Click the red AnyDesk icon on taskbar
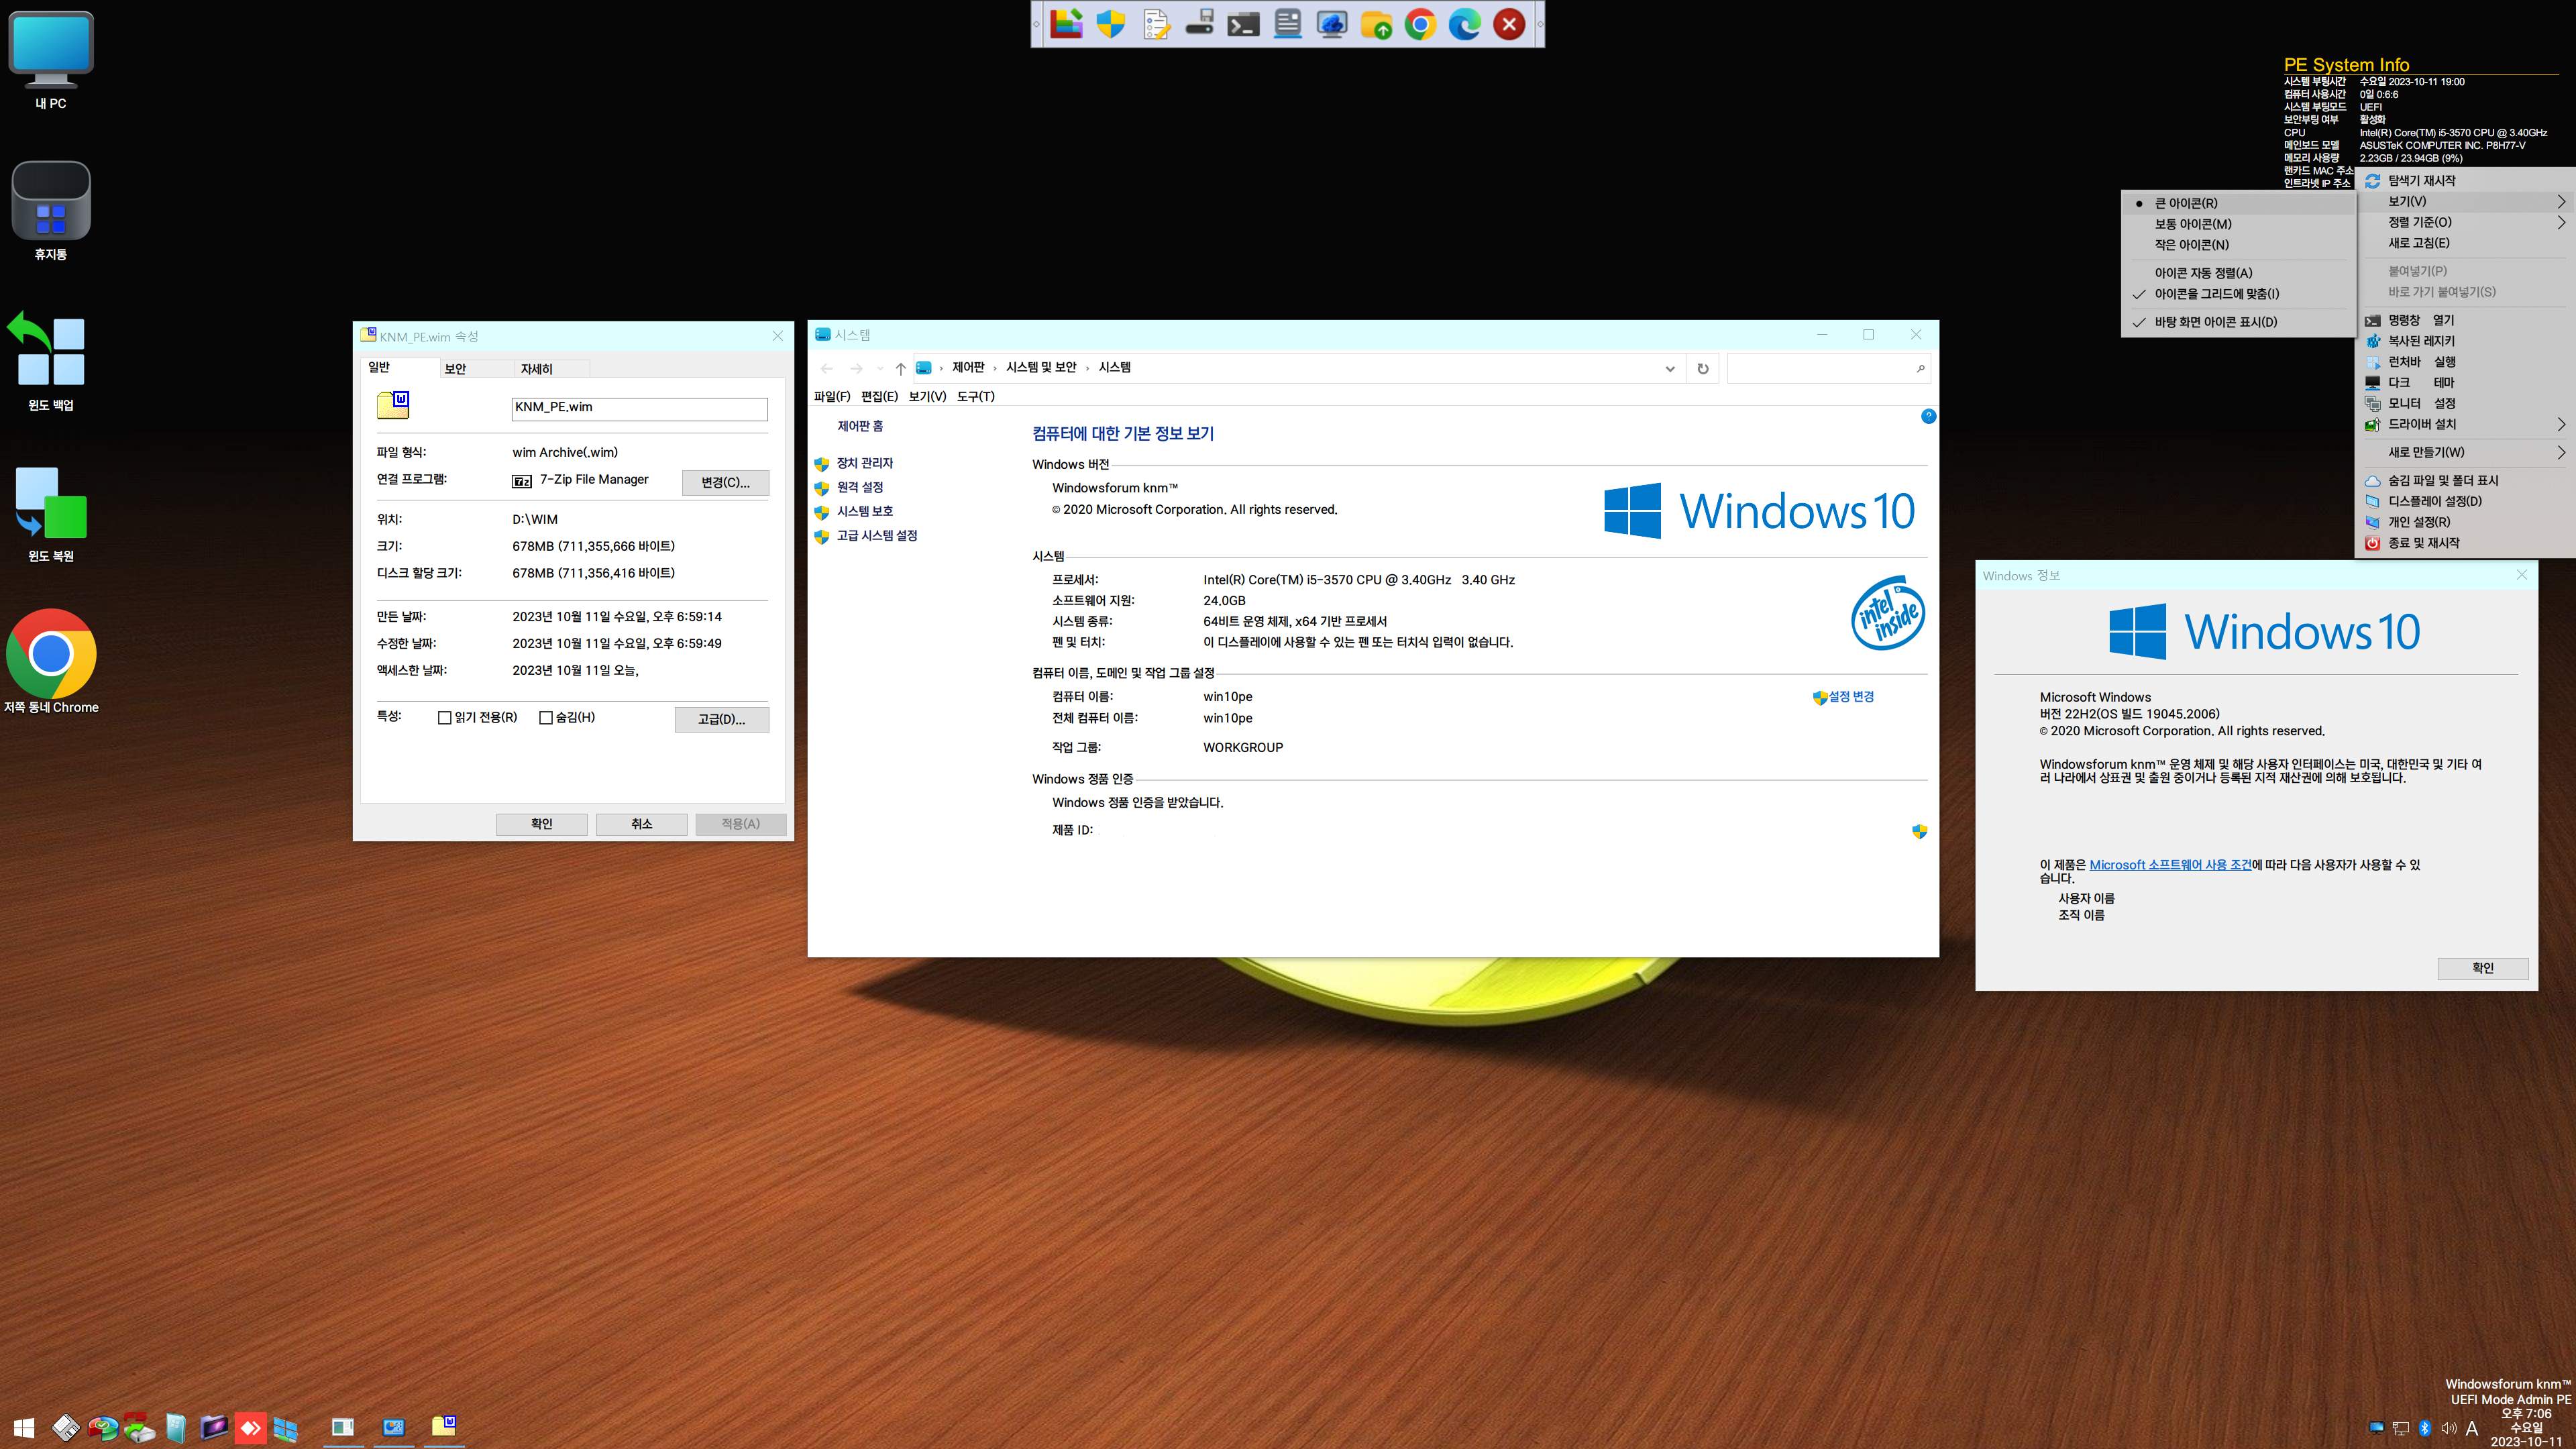 point(250,1428)
